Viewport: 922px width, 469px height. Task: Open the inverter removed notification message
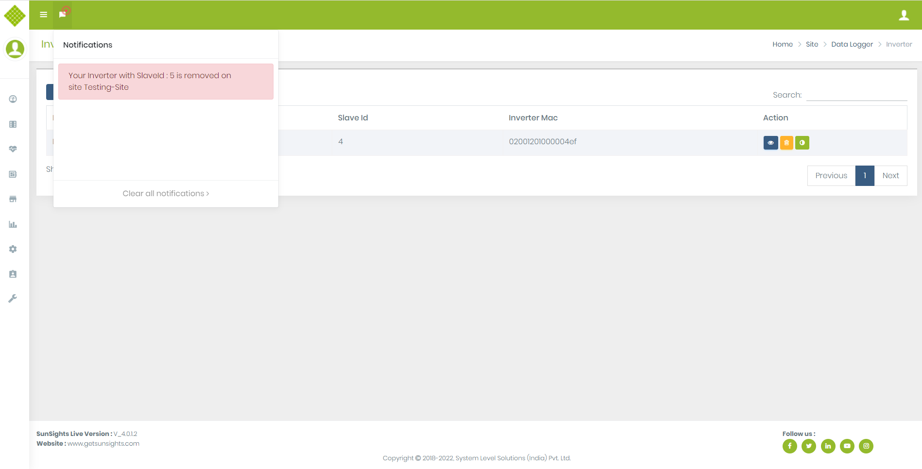tap(166, 82)
